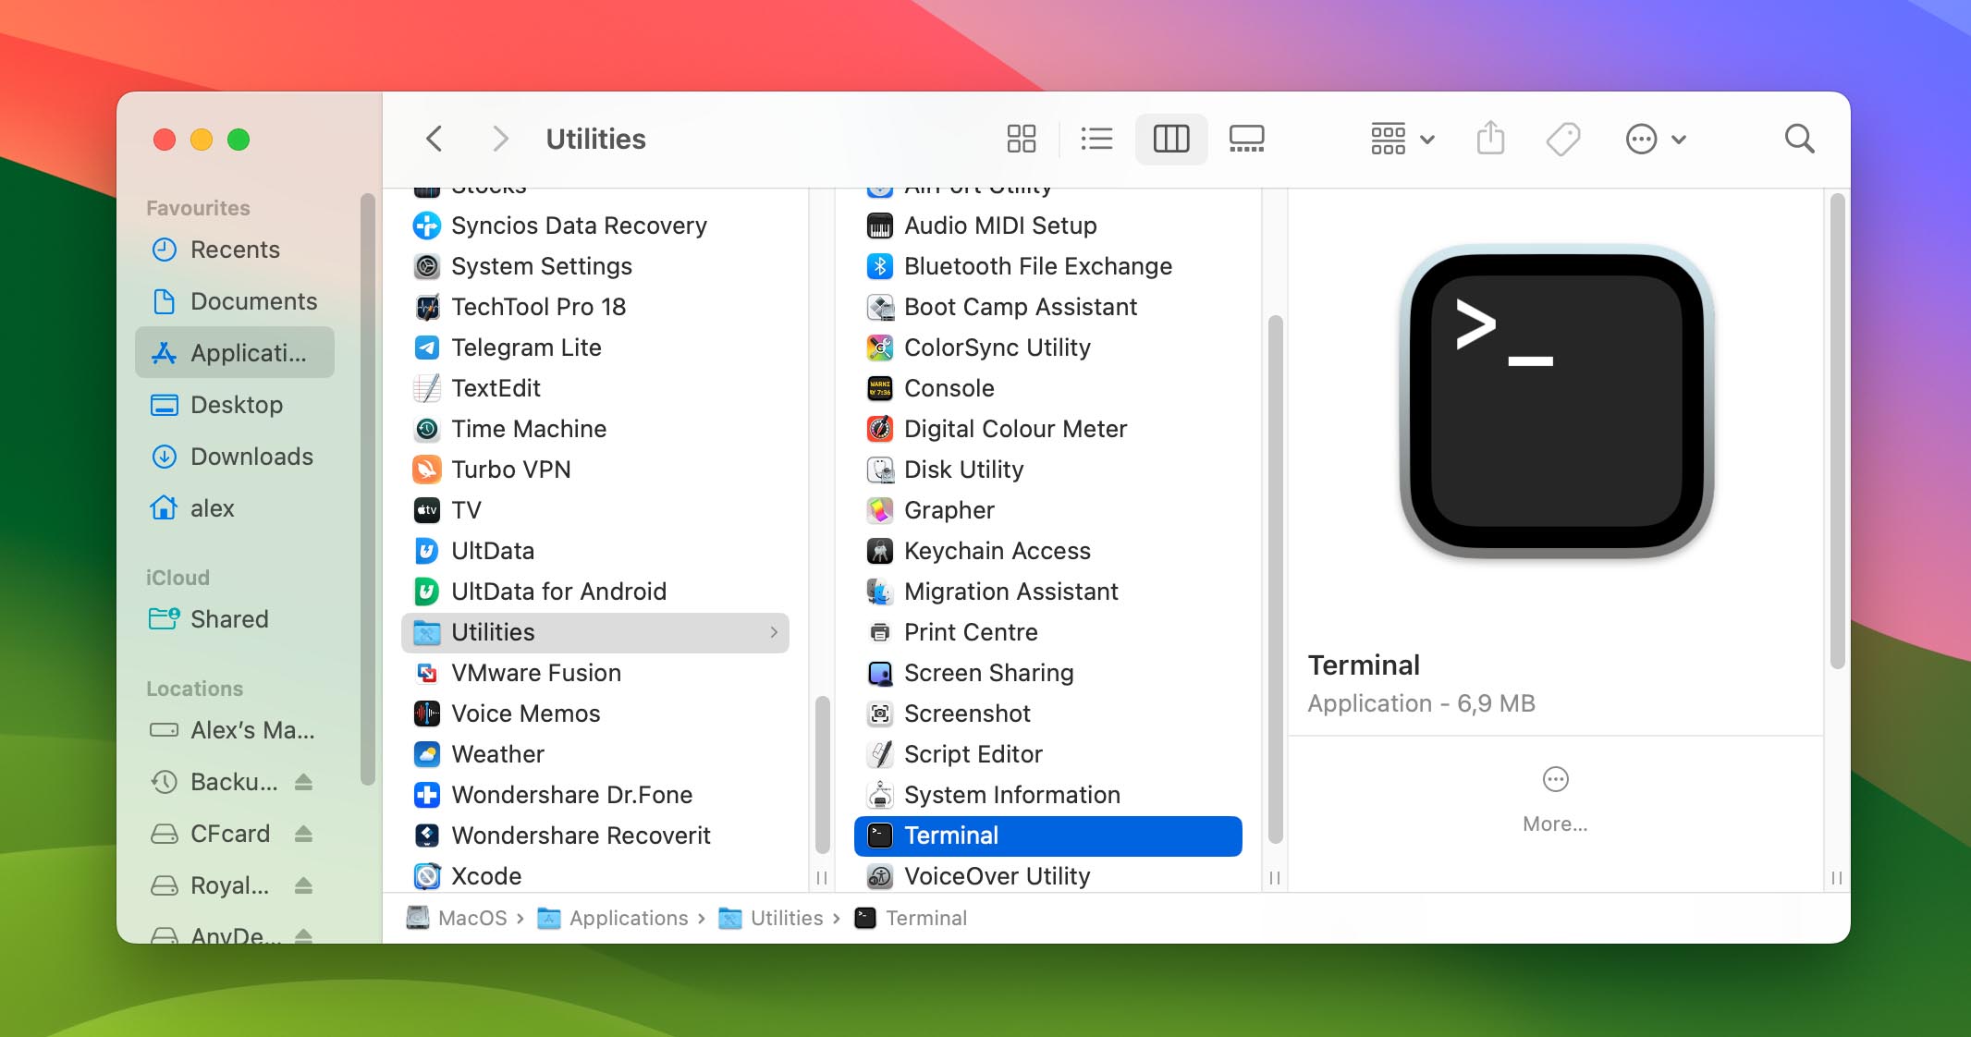Click the Disk Utility icon

880,469
